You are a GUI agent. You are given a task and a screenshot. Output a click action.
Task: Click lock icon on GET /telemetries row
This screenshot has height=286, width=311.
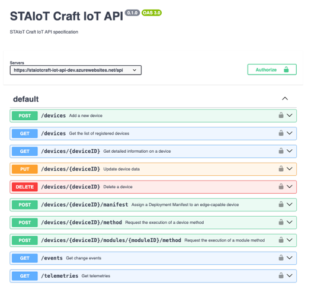click(x=281, y=276)
